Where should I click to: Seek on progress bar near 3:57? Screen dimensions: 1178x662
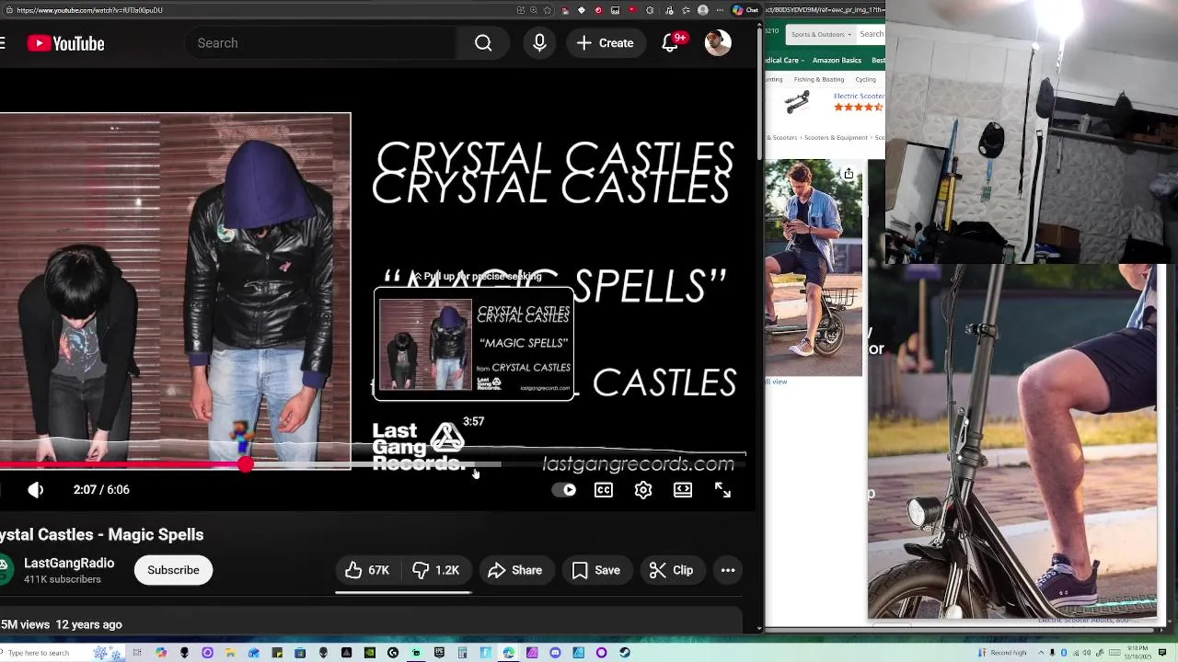tap(473, 465)
